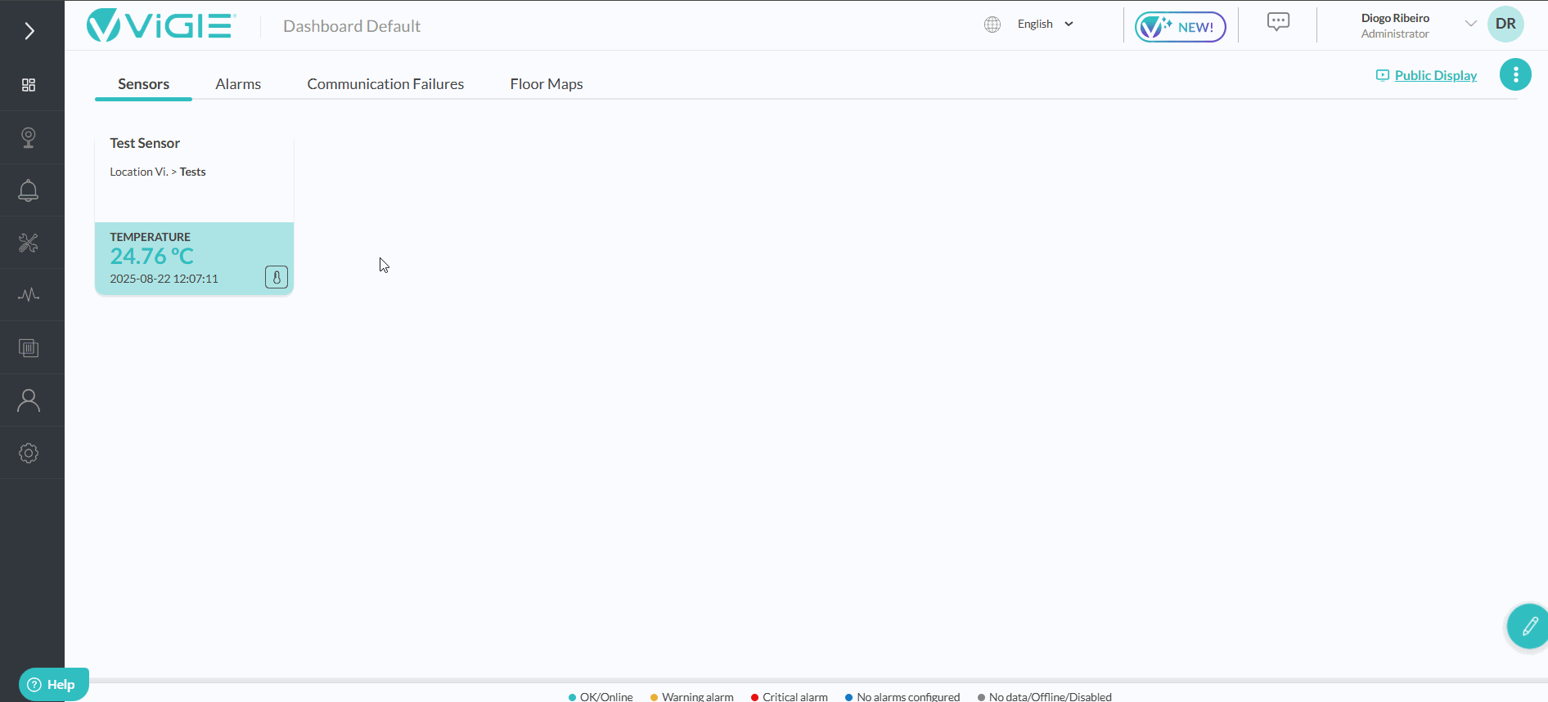Click the No alarms configured legend entry
The width and height of the screenshot is (1548, 702).
pos(902,696)
